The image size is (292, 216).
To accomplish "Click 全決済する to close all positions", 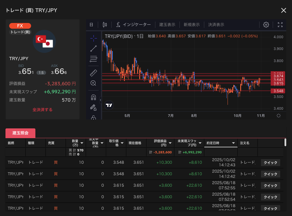I will coord(42,110).
